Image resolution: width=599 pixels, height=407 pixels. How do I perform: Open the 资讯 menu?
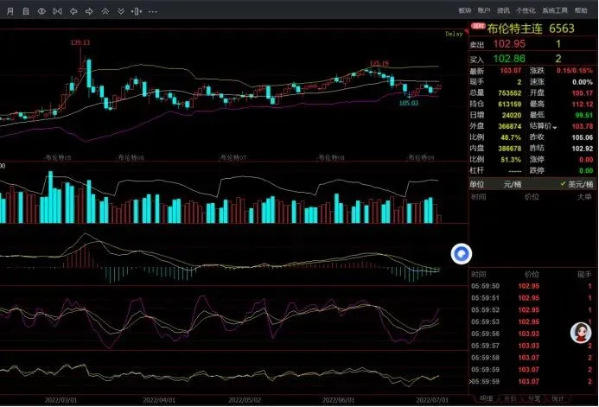tap(503, 10)
